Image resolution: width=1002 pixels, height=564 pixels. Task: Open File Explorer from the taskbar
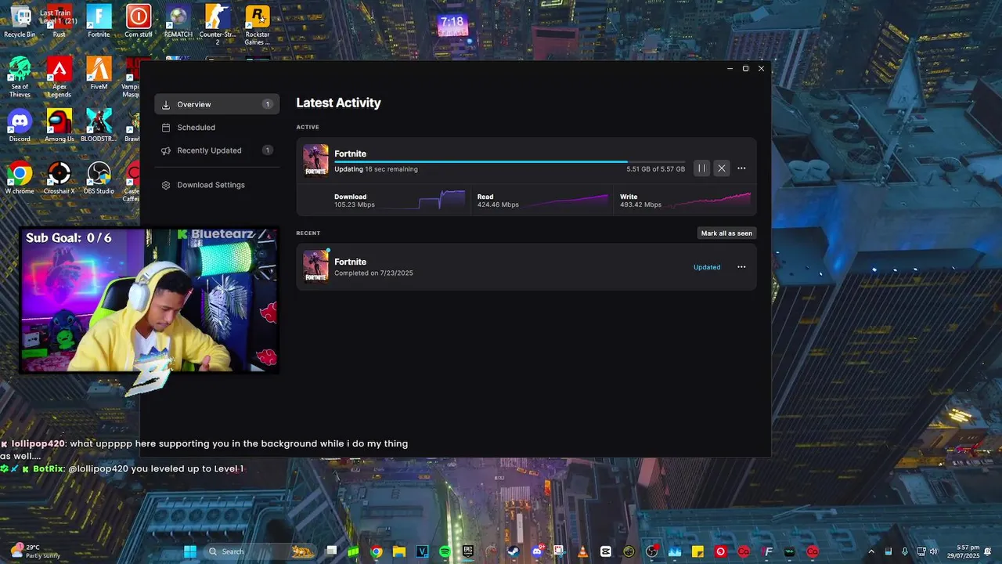click(399, 551)
